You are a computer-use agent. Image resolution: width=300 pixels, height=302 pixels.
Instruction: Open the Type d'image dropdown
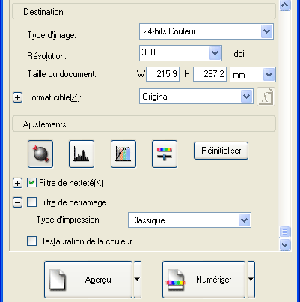(206, 31)
